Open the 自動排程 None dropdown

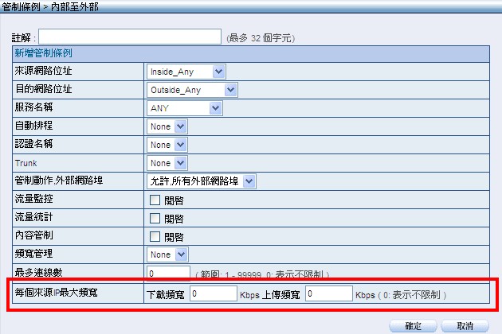tap(167, 126)
